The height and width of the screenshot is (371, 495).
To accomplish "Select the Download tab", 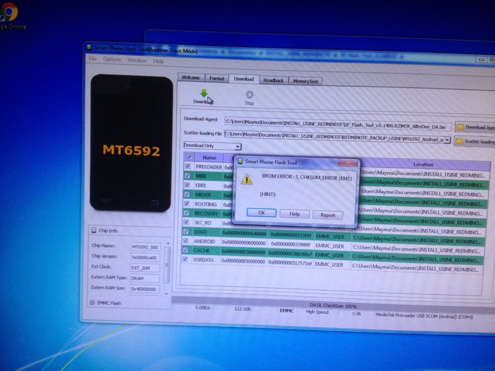I will coord(244,79).
